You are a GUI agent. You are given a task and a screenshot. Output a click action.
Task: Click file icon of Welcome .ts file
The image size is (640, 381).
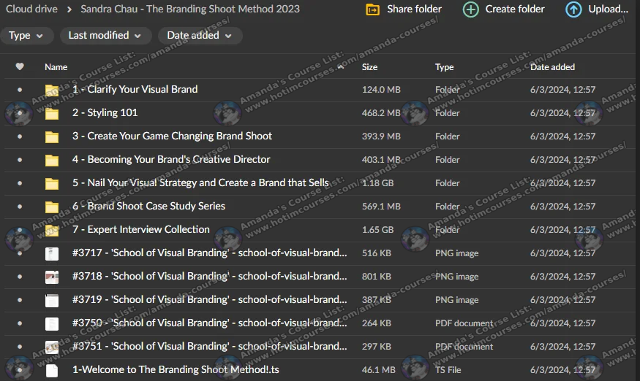(x=52, y=370)
